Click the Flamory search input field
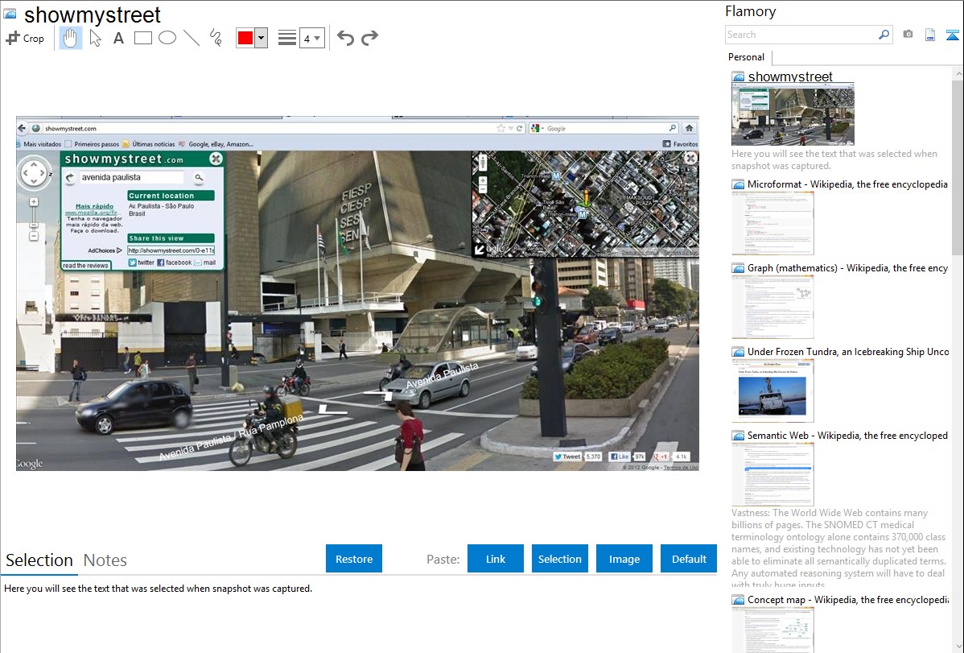The image size is (964, 653). [x=801, y=35]
